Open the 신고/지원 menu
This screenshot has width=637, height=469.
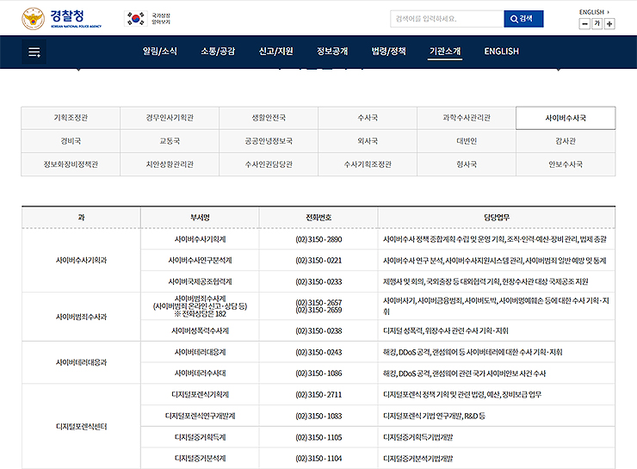pos(275,51)
